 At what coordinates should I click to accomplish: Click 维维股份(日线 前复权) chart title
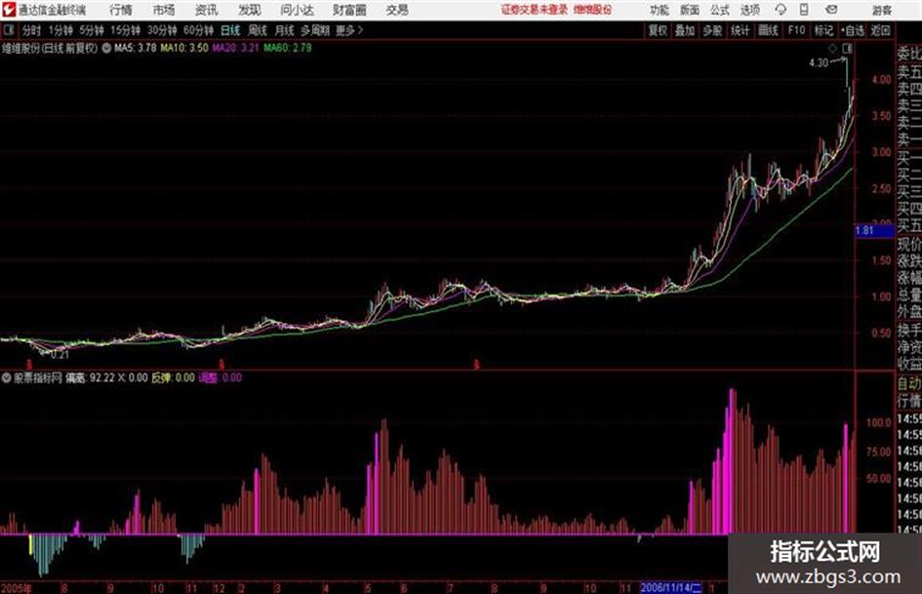[50, 48]
